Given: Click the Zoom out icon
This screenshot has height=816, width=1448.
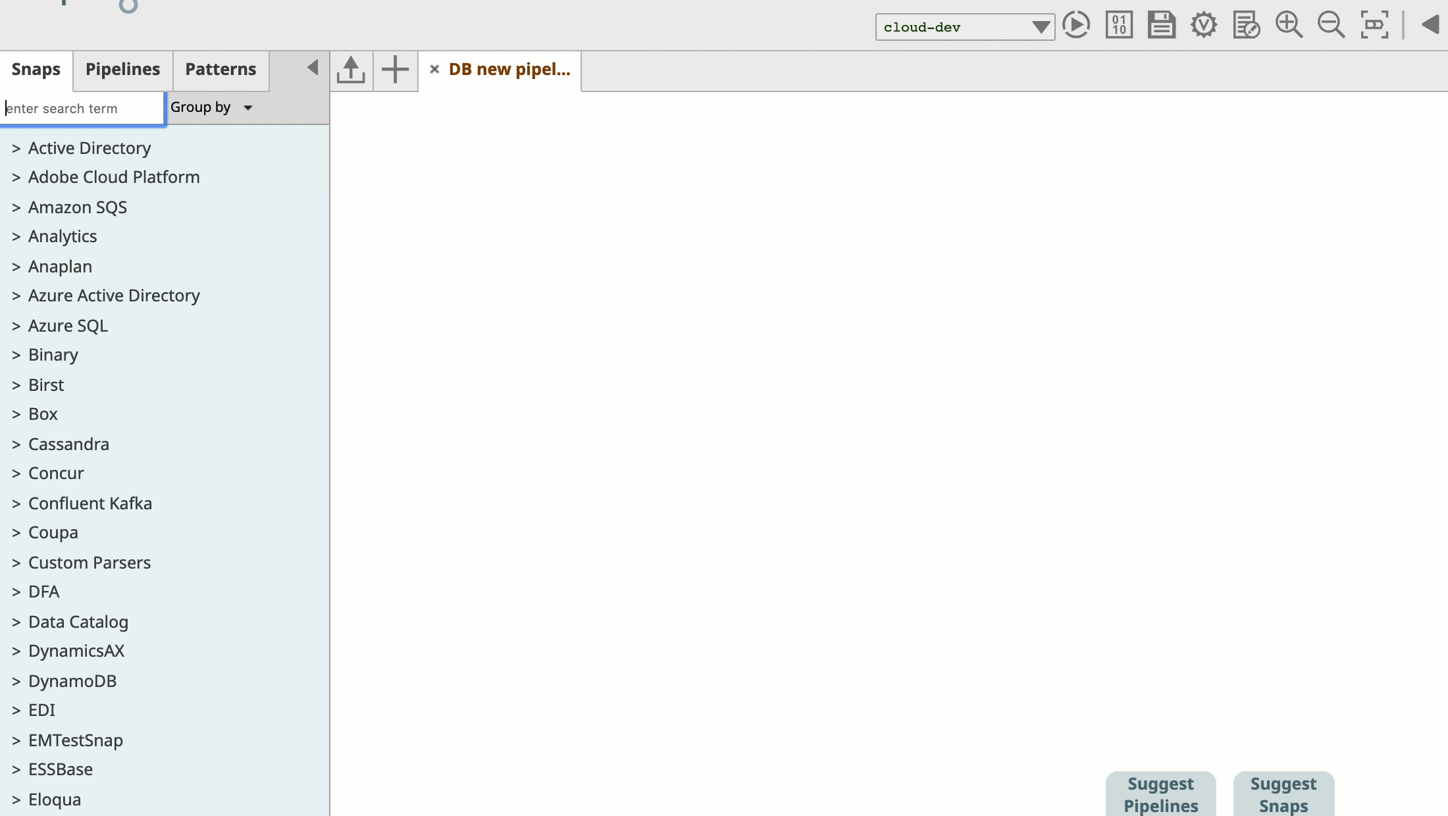Looking at the screenshot, I should point(1332,27).
